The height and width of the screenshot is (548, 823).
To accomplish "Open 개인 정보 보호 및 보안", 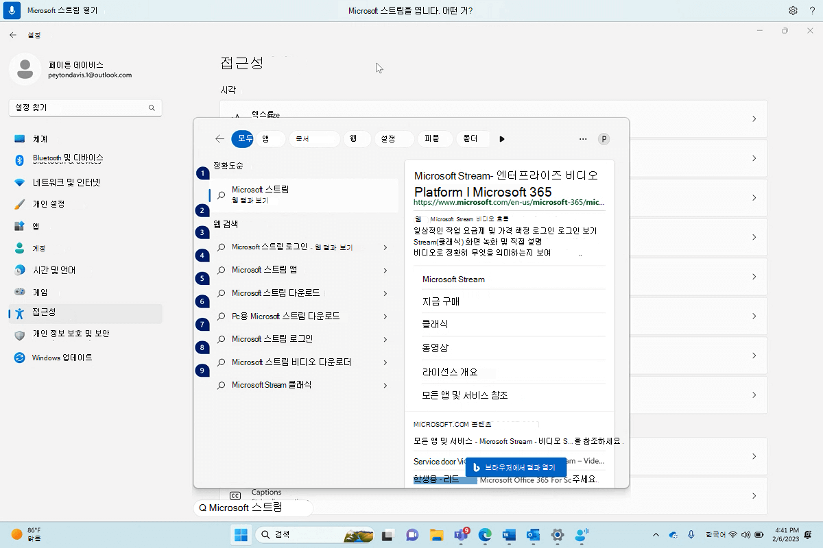I will (x=85, y=334).
